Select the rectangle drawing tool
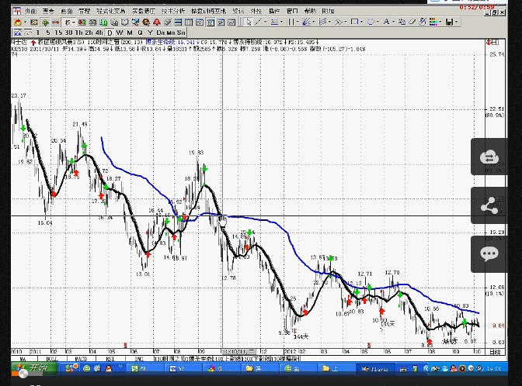The height and width of the screenshot is (386, 522). [x=354, y=22]
